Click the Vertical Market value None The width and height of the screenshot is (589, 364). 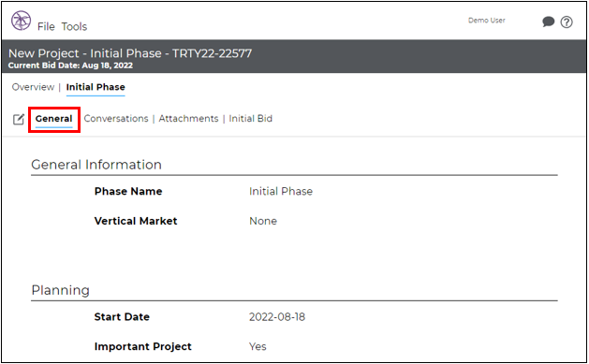263,221
